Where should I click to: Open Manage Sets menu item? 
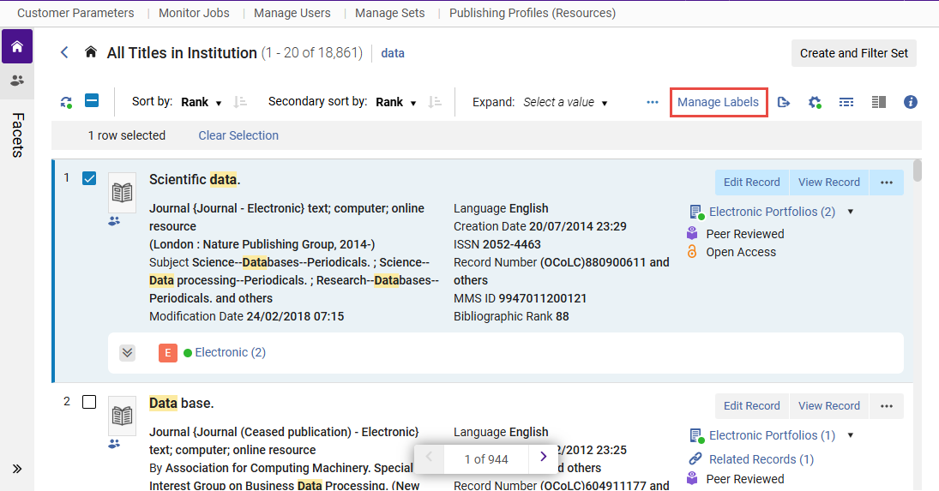pyautogui.click(x=390, y=13)
